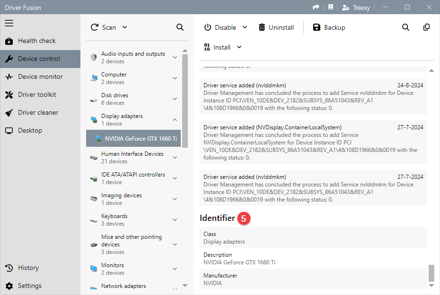Expand the Disk drives category
Viewport: 440px width, 295px height.
tap(175, 99)
